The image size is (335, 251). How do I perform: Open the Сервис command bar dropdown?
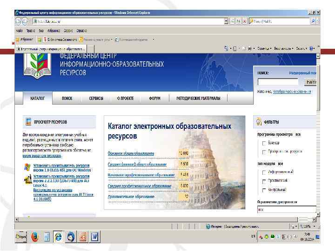[x=301, y=49]
